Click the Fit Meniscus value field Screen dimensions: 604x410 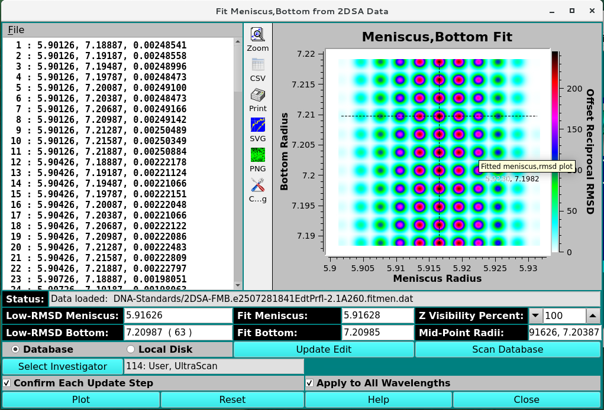(377, 316)
